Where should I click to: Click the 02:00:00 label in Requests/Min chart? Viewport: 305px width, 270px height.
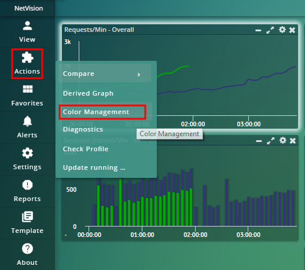pos(193,124)
